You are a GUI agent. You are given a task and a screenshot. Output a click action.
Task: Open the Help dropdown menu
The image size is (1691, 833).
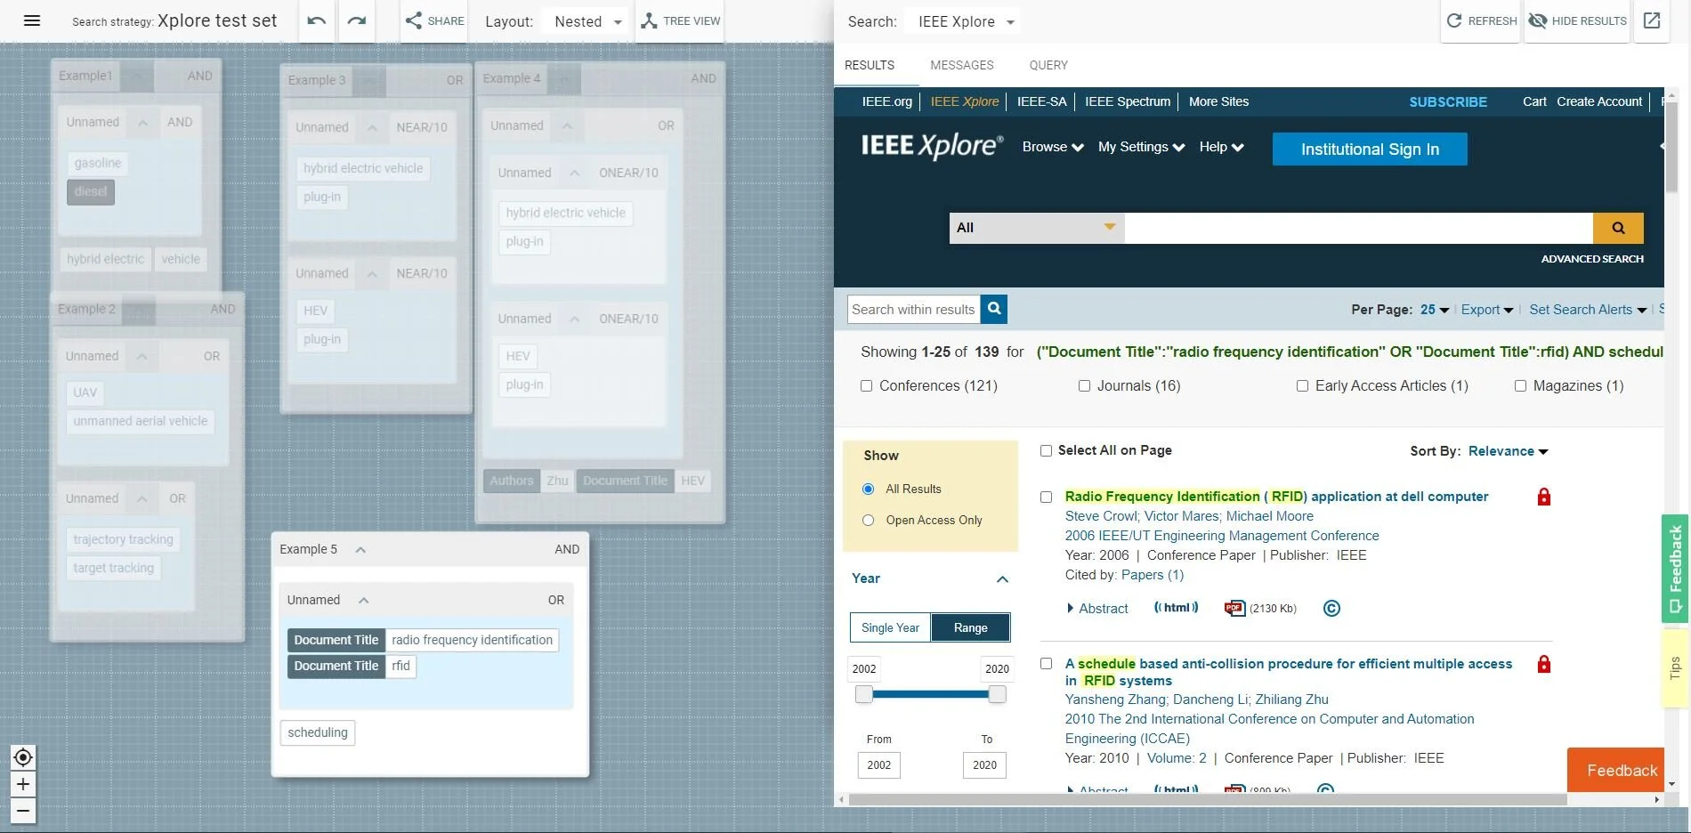pos(1221,147)
